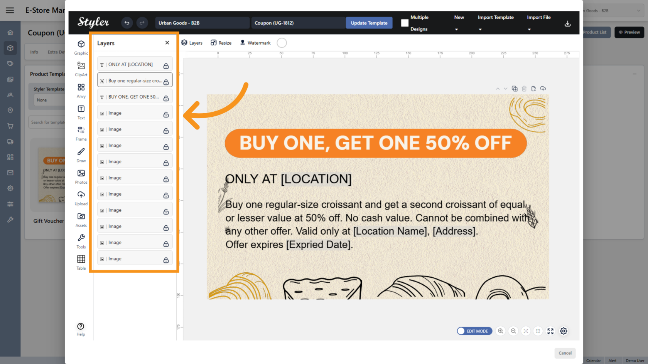Screen dimensions: 648x364
Task: Move selected element up one layer
Action: click(x=498, y=89)
